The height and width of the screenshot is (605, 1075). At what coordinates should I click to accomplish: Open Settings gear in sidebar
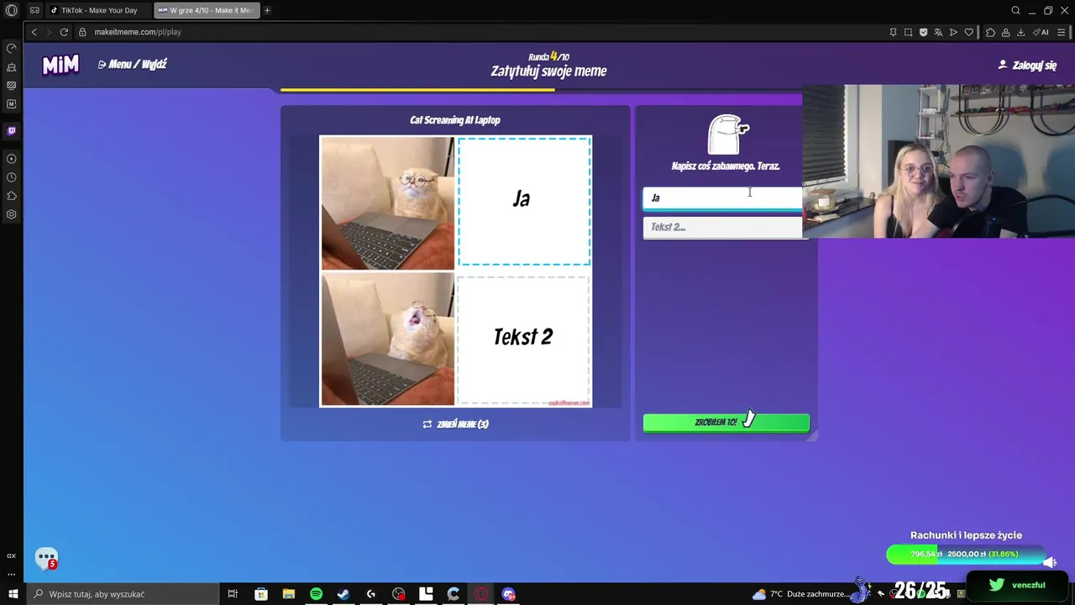click(x=11, y=214)
